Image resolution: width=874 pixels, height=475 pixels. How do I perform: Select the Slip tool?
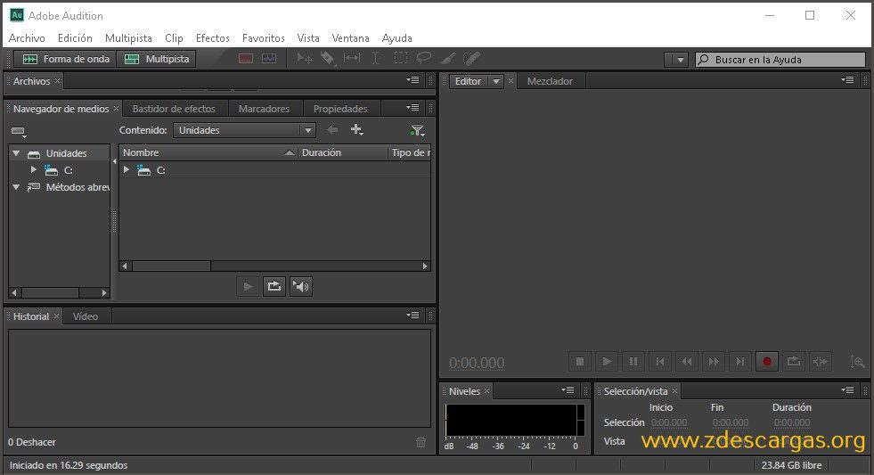pyautogui.click(x=352, y=58)
